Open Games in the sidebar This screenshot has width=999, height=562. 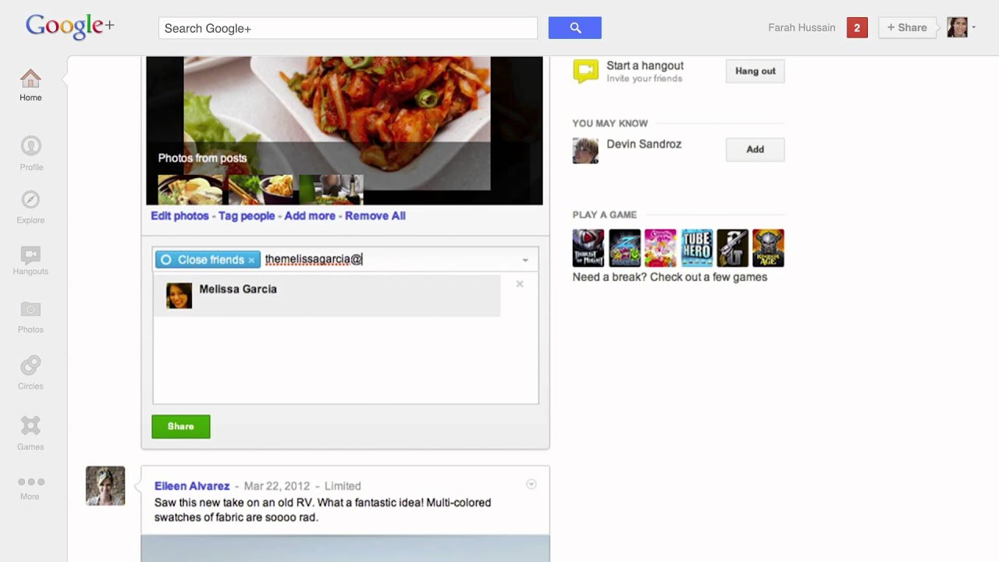pyautogui.click(x=30, y=433)
